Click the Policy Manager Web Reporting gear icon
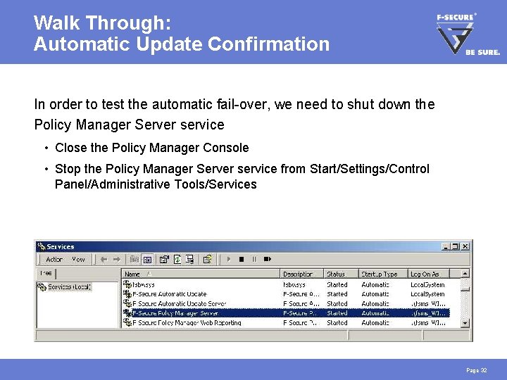Screen dimensions: 507x380 point(127,322)
